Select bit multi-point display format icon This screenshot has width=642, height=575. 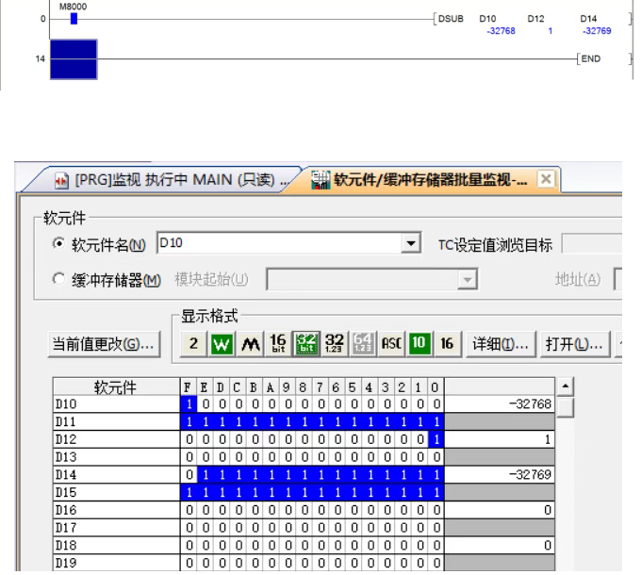click(250, 344)
